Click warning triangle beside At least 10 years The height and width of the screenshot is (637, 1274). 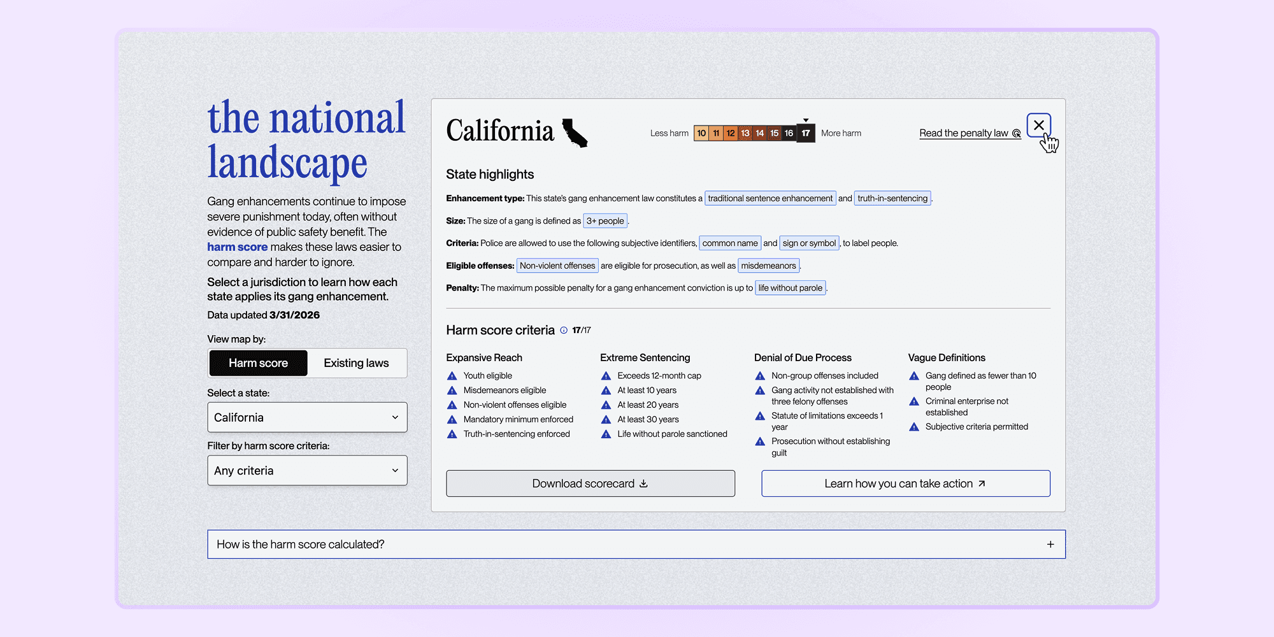606,390
